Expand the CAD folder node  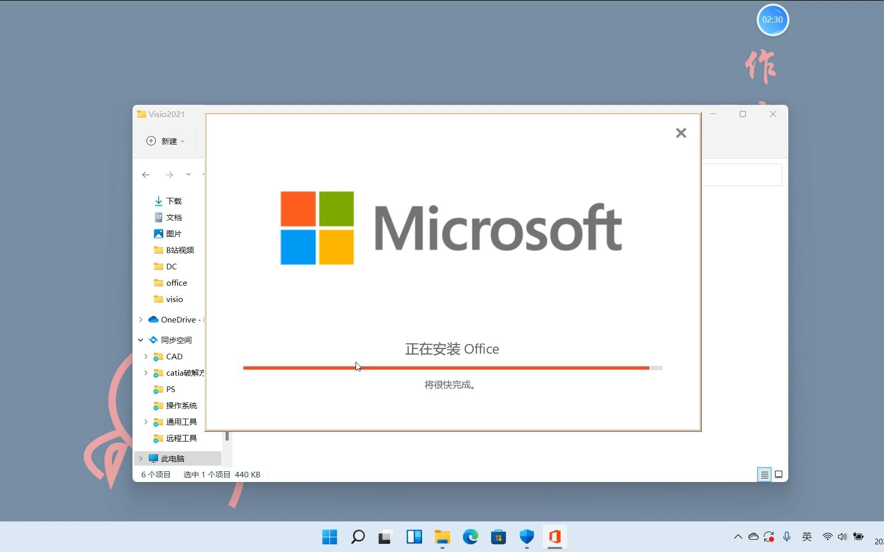coord(146,356)
